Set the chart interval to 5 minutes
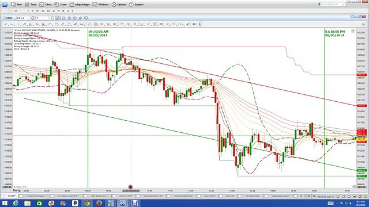Screen dimensions: 369x207 32,11
